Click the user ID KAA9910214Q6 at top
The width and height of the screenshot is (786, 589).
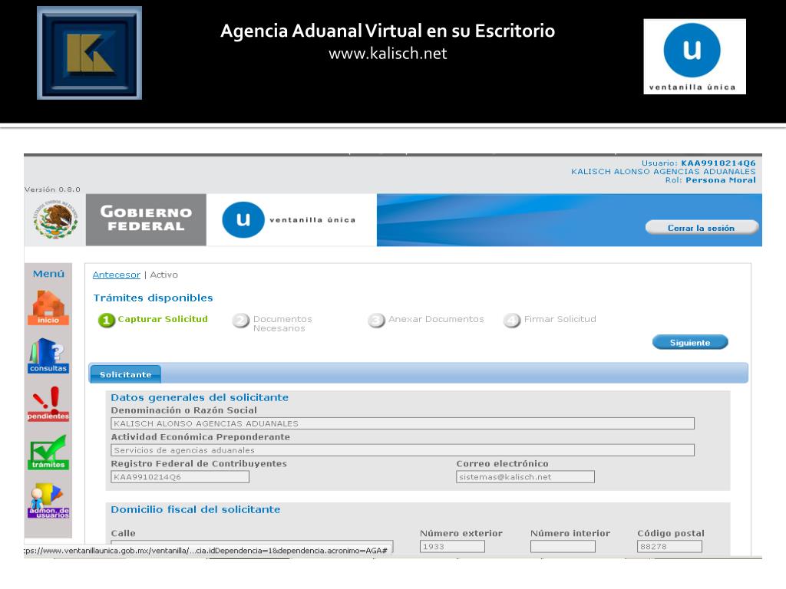click(718, 163)
